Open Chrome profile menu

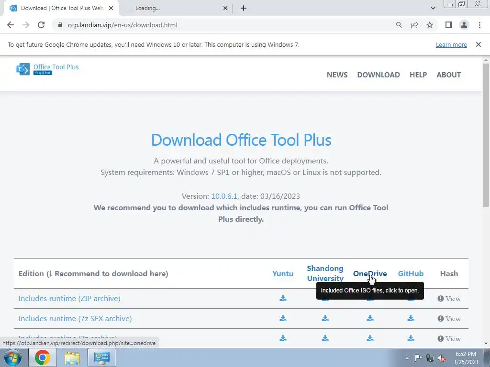[x=464, y=25]
